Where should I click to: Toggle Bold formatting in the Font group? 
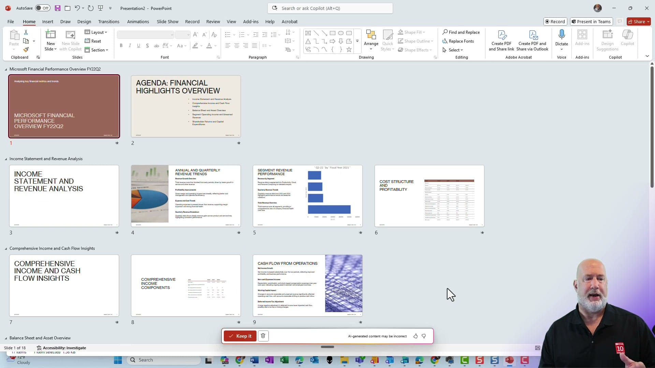121,45
